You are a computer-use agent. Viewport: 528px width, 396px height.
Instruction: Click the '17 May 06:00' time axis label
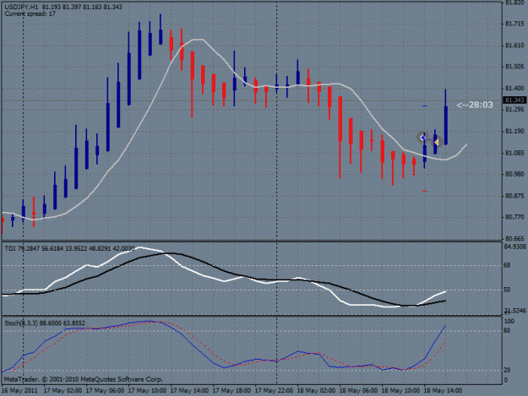coord(105,391)
